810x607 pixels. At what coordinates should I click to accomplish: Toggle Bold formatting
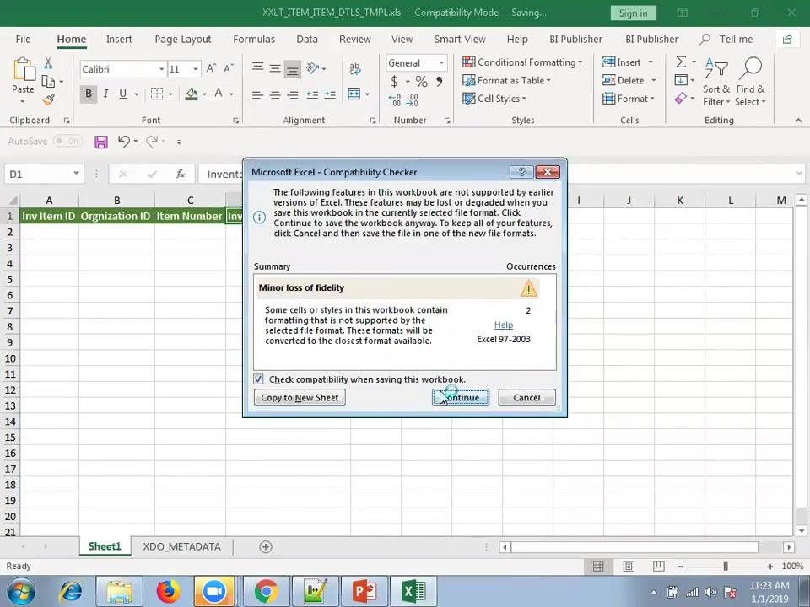pos(89,94)
